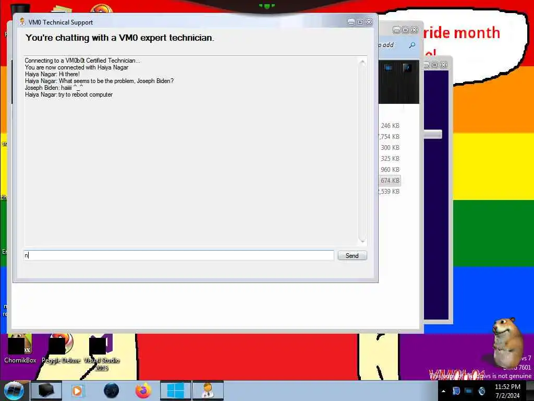The image size is (534, 401).
Task: Click the blue monitor thumbnail in the file window
Action: 388,67
